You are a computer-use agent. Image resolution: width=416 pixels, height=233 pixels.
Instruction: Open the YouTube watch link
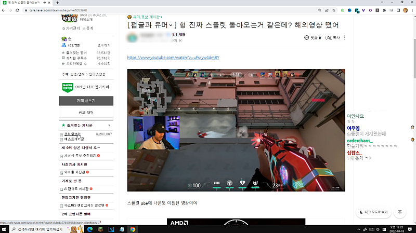tap(173, 58)
